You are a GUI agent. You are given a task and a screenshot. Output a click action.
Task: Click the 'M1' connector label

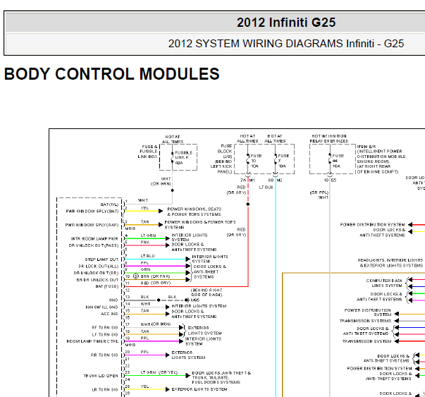(252, 181)
